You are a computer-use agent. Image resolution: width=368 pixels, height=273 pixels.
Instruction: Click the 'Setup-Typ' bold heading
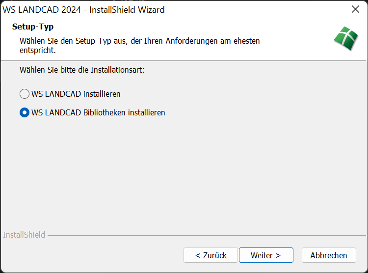click(x=33, y=27)
